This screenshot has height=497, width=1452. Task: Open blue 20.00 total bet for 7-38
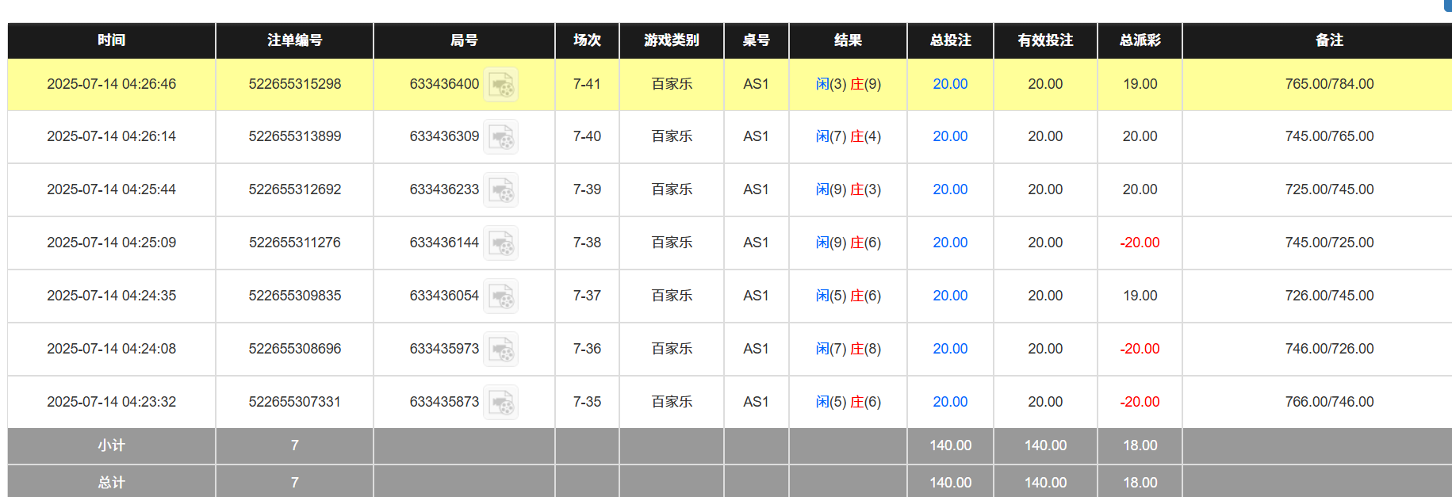pyautogui.click(x=950, y=243)
